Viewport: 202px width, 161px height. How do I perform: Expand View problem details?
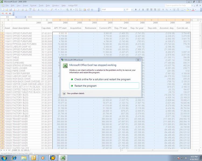(74, 93)
